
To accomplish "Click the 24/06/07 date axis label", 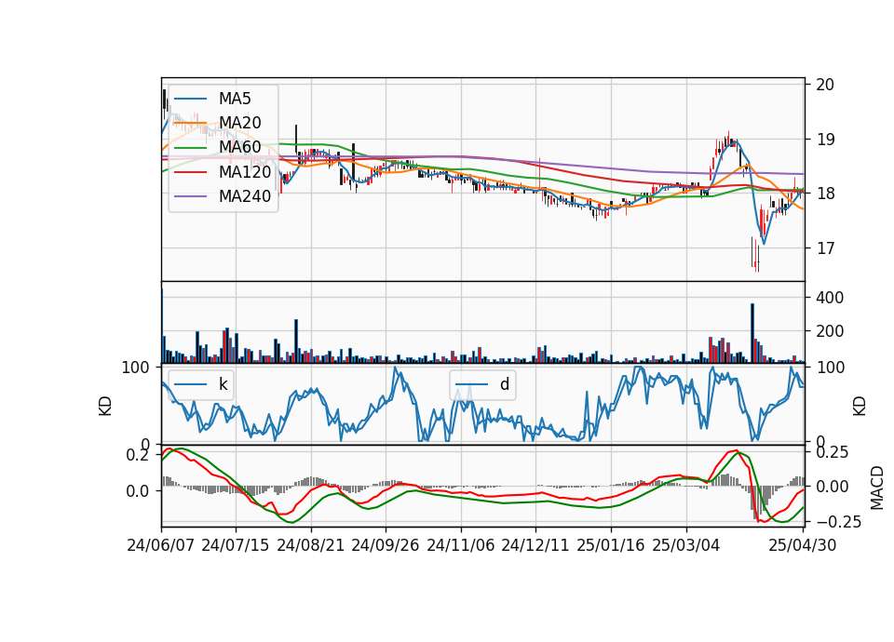I will pyautogui.click(x=161, y=545).
